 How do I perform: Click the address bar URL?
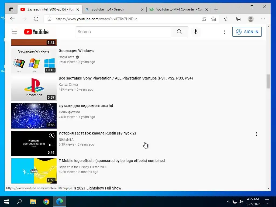(96, 19)
